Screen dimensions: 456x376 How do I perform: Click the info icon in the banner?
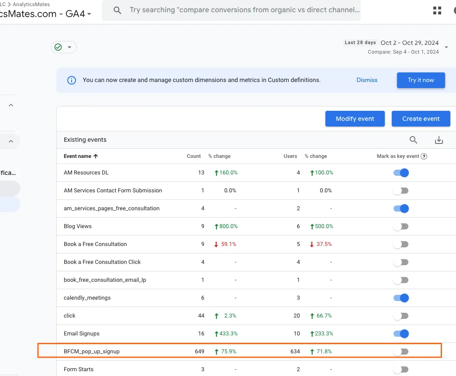pos(72,80)
